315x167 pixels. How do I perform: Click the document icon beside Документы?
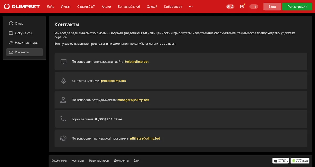[x=11, y=33]
